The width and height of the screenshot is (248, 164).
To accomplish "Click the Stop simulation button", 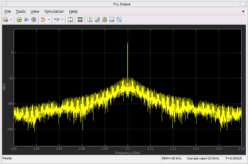I will pyautogui.click(x=34, y=20).
